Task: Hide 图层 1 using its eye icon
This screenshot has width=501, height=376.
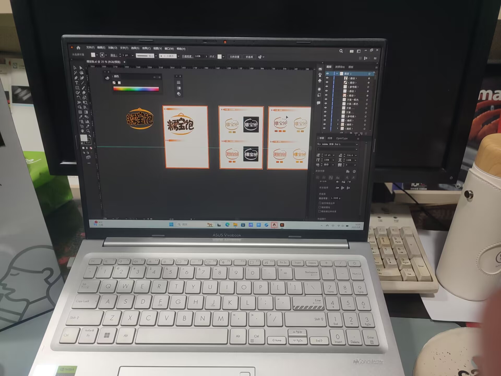Action: click(328, 74)
